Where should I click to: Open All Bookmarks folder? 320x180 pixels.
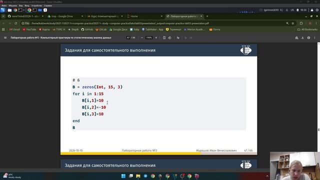pyautogui.click(x=307, y=29)
